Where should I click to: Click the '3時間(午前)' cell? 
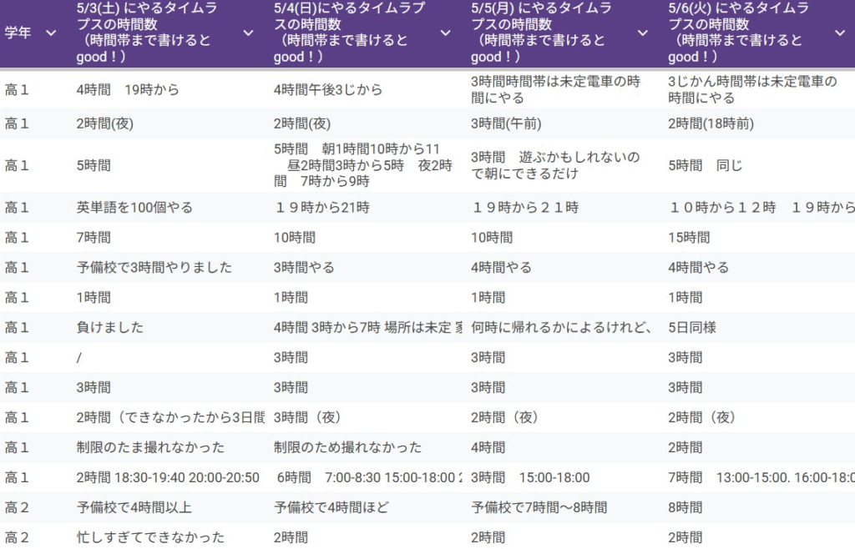click(506, 123)
